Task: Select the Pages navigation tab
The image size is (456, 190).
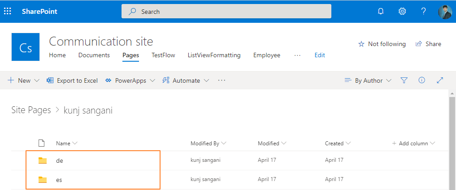Action: 130,55
